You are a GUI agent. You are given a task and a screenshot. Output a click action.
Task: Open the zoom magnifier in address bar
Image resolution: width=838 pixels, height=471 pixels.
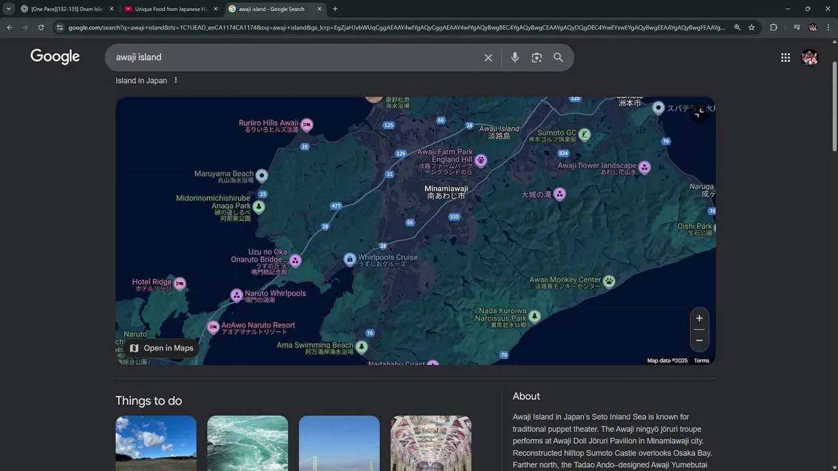[737, 27]
